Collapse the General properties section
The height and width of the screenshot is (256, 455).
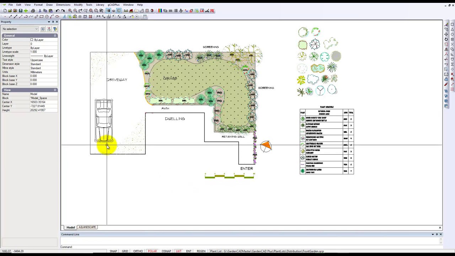pyautogui.click(x=55, y=36)
